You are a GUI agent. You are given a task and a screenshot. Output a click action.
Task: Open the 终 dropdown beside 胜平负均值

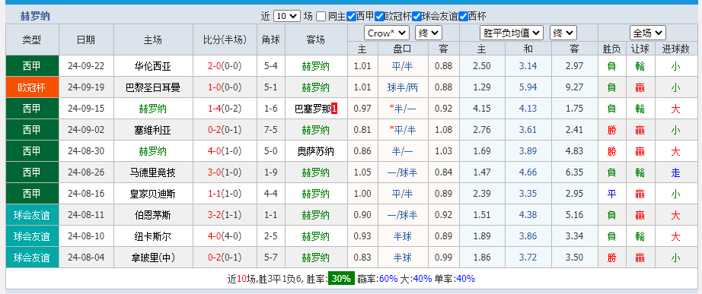563,33
